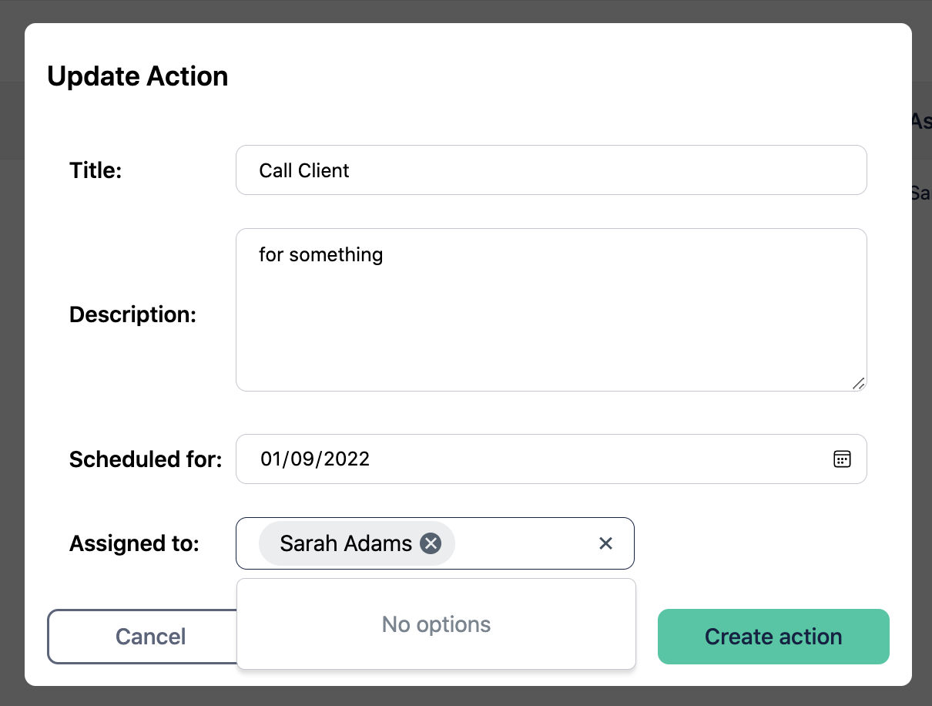This screenshot has width=932, height=706.
Task: Click the Description resize handle
Action: [858, 383]
